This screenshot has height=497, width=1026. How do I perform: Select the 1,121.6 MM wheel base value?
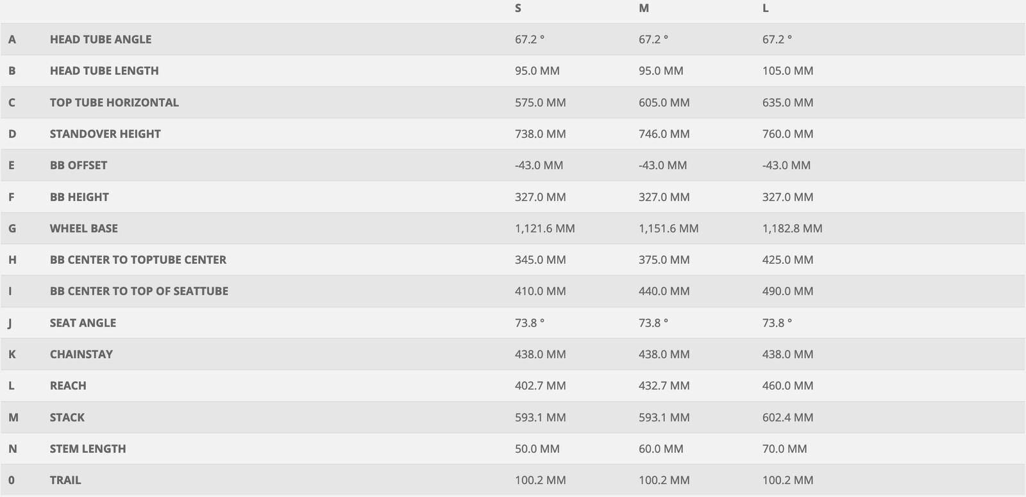tap(544, 228)
